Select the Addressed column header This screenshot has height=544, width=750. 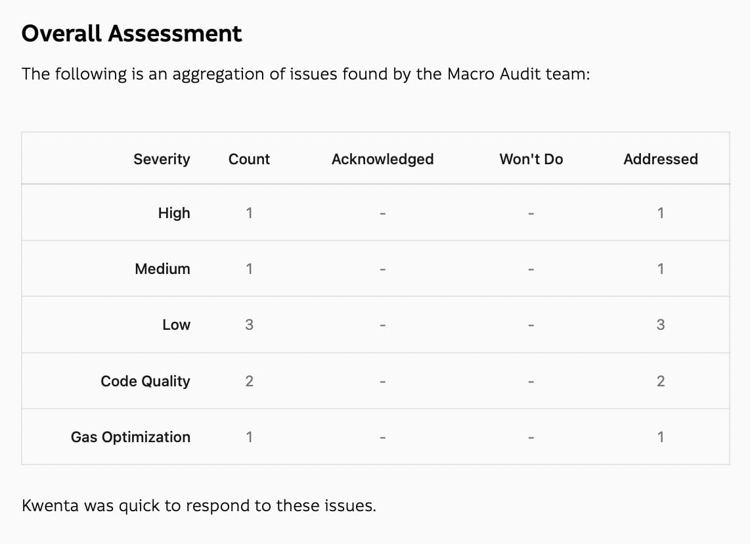click(x=660, y=159)
